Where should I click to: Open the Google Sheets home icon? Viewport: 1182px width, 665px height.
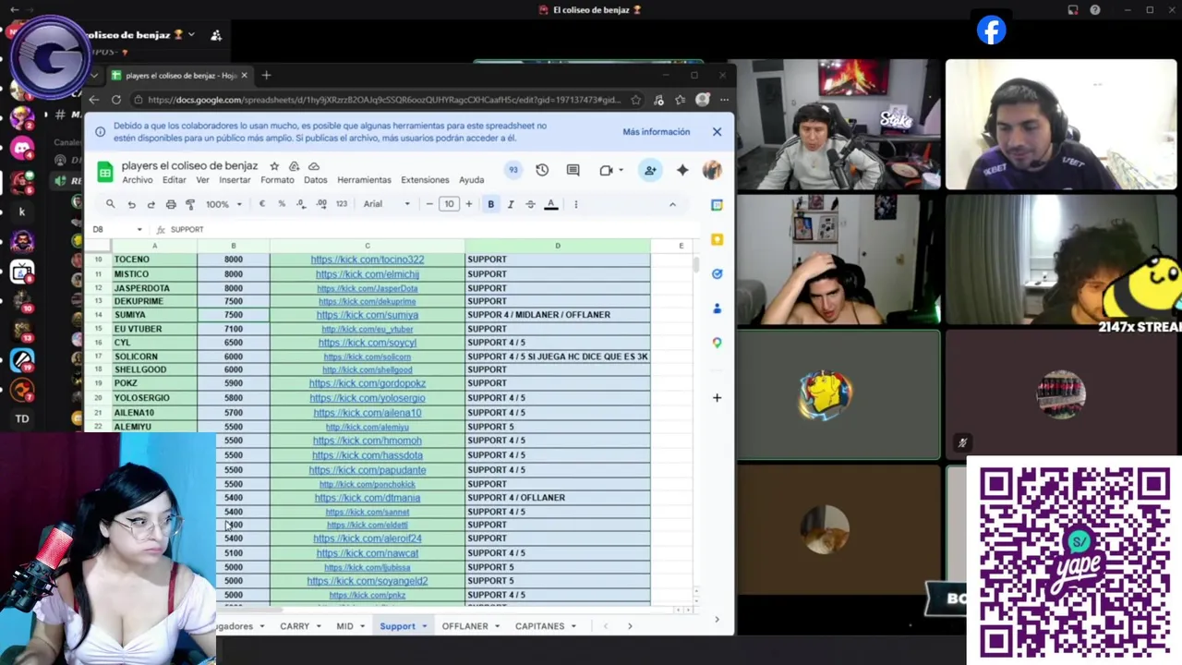(x=105, y=172)
